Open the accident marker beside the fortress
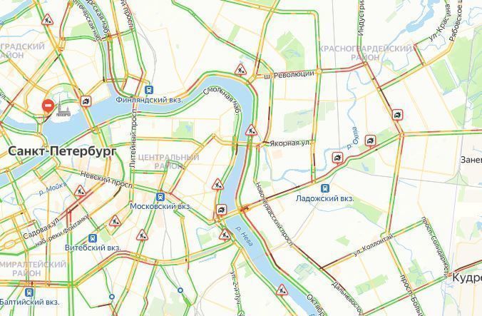 pyautogui.click(x=86, y=101)
